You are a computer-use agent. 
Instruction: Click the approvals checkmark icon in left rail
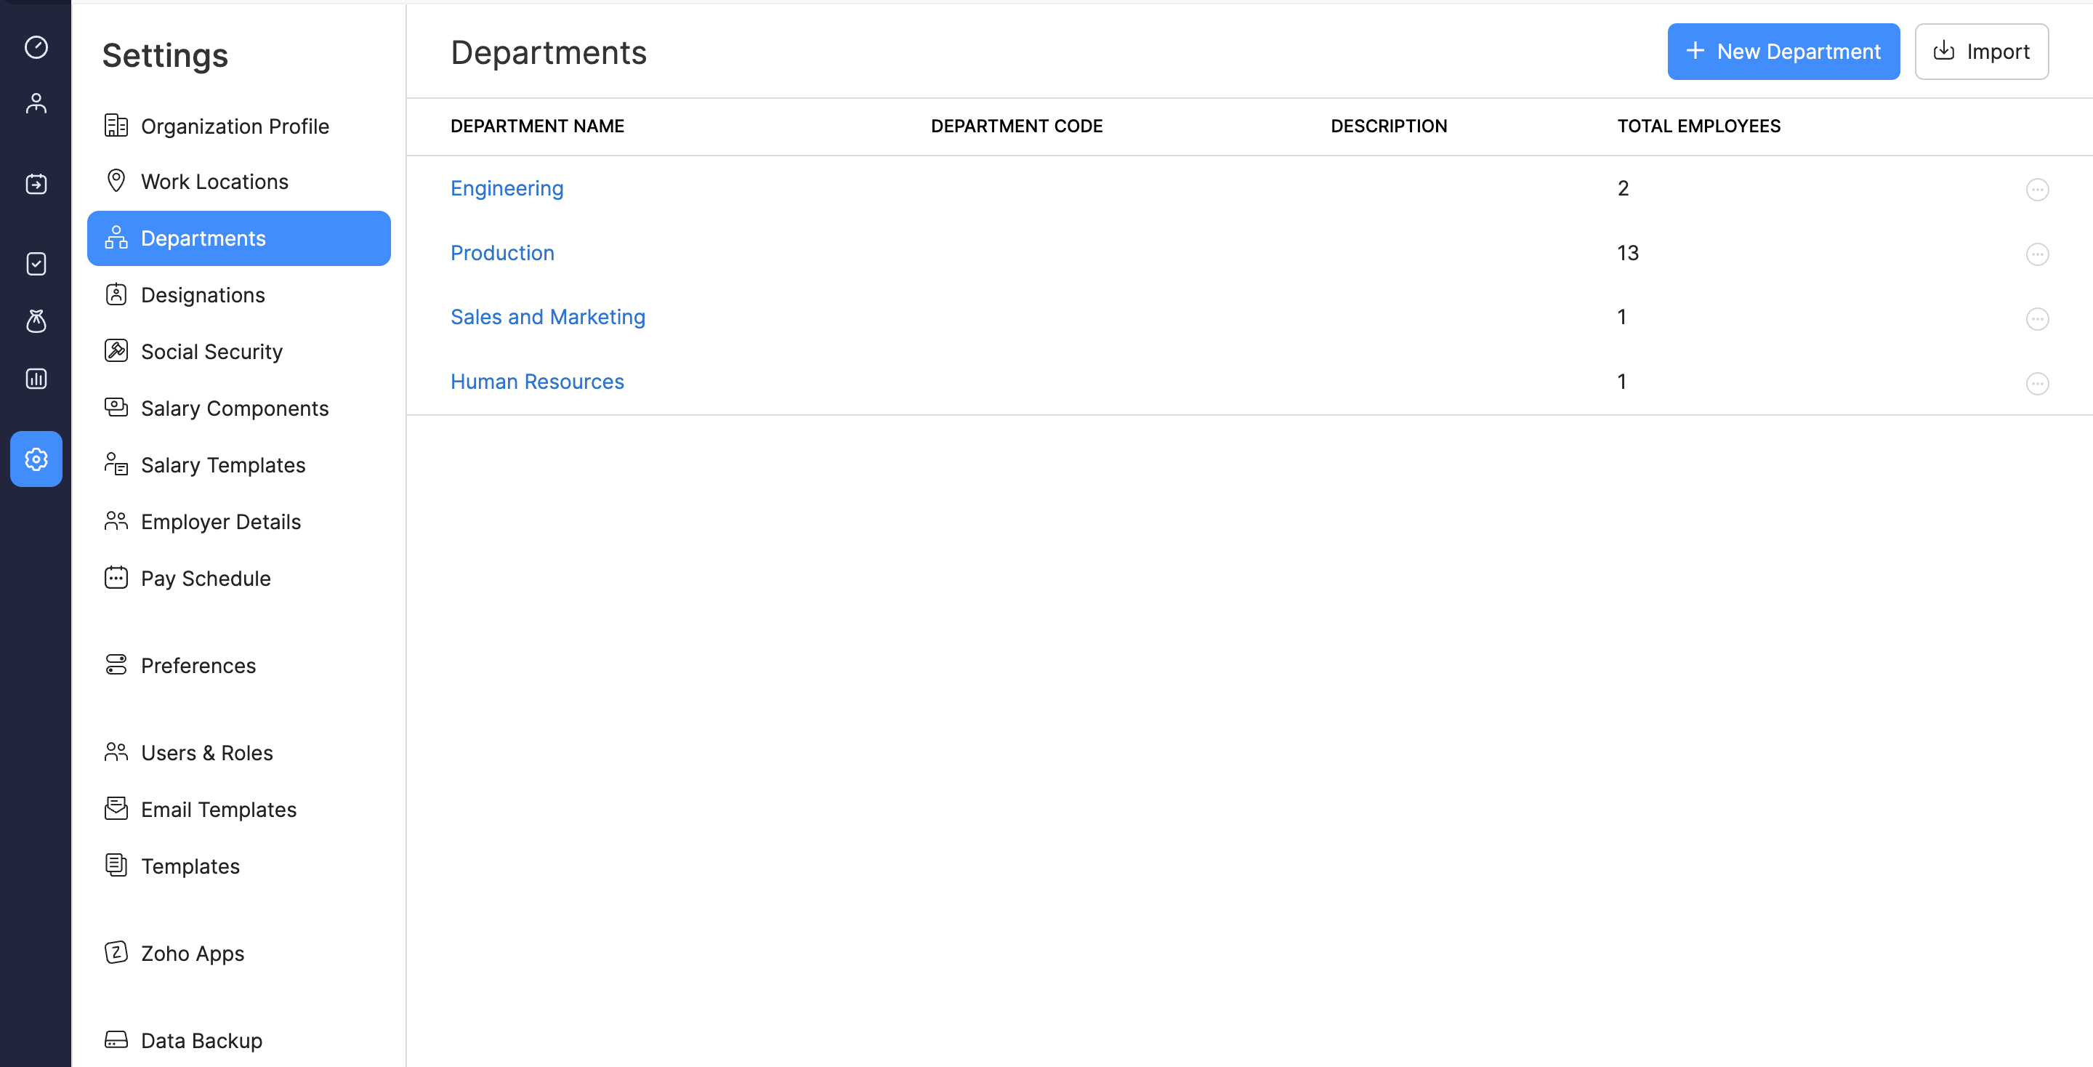pos(36,264)
